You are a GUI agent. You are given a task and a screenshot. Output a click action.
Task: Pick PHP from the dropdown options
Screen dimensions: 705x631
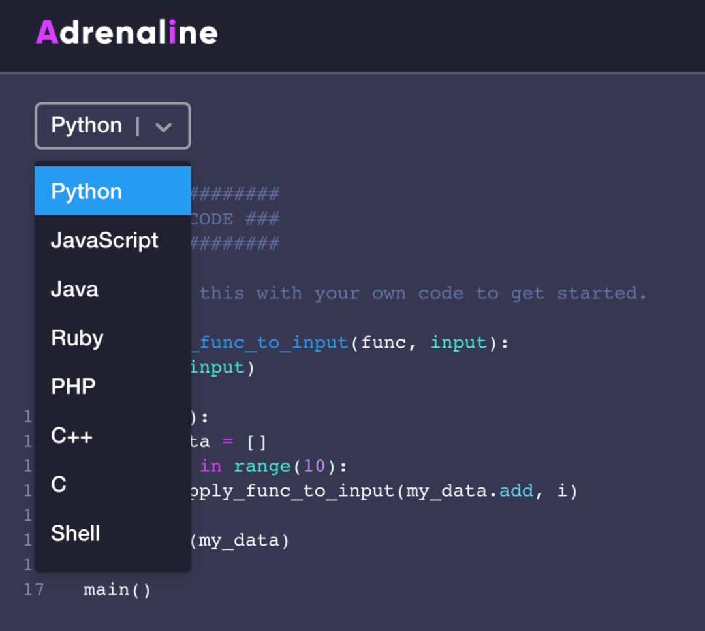click(x=73, y=386)
